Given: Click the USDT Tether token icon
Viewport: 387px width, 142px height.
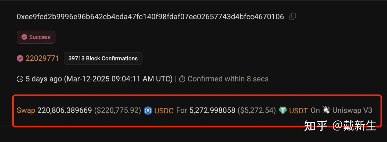Looking at the screenshot, I should click(x=283, y=110).
